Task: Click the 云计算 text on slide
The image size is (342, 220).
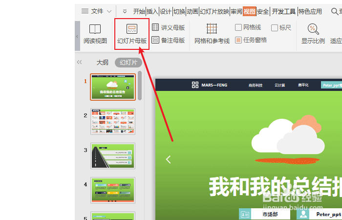Action: pos(279,85)
